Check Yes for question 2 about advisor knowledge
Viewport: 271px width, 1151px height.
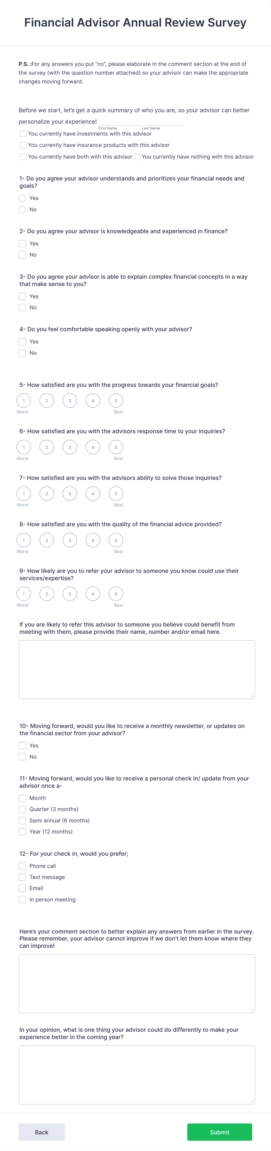pos(22,243)
